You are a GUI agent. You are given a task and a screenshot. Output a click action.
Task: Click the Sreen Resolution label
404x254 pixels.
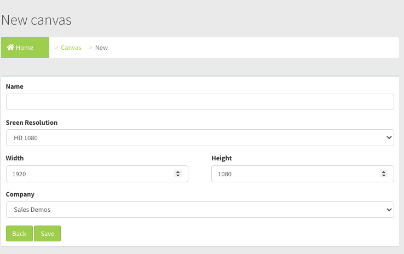pos(32,123)
